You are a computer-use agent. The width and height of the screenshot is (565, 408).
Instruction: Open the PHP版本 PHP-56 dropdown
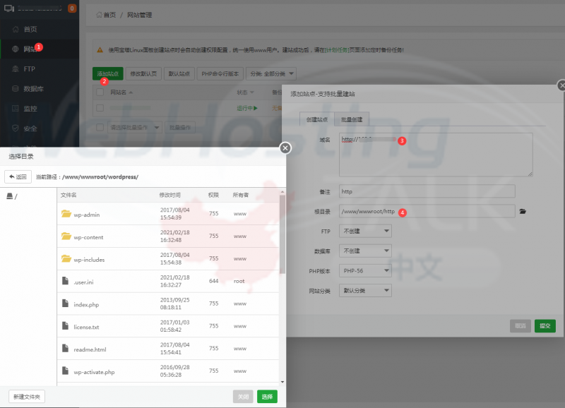point(366,270)
